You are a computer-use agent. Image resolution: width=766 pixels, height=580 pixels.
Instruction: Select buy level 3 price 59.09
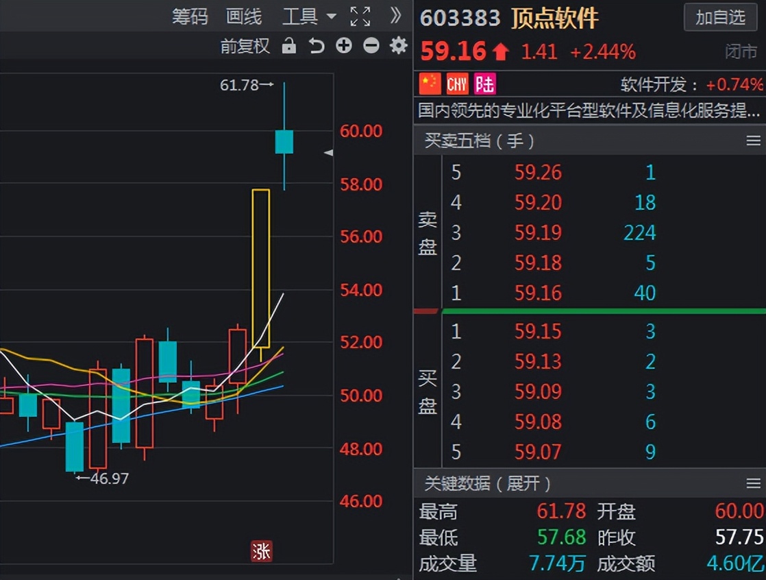point(538,392)
